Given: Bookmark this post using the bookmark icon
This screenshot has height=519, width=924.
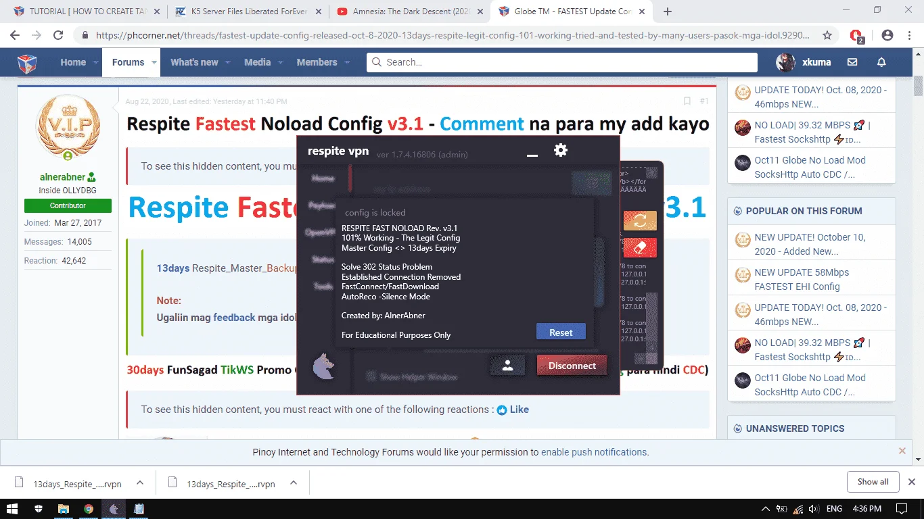Looking at the screenshot, I should [687, 101].
